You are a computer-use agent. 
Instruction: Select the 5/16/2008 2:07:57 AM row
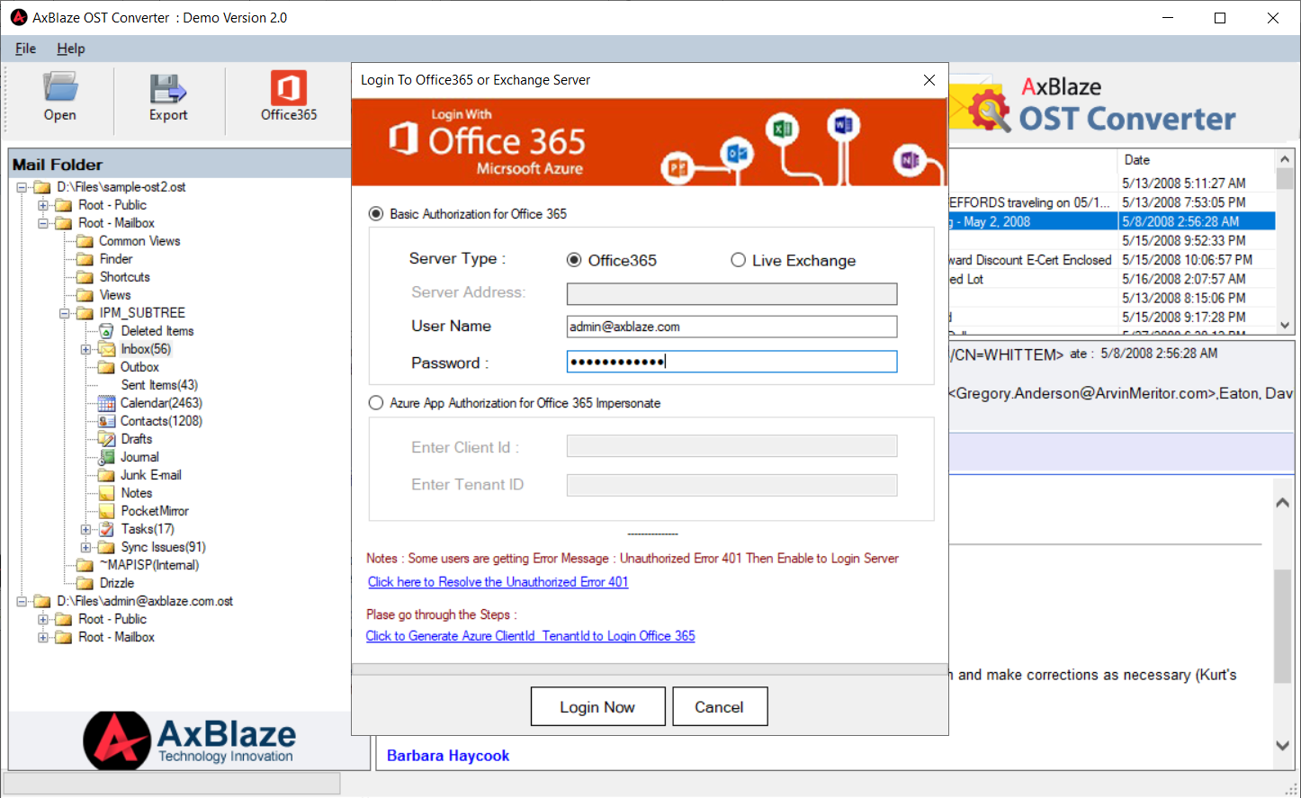(x=1112, y=279)
